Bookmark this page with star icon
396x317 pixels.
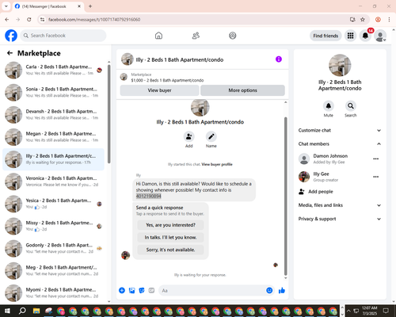[363, 20]
